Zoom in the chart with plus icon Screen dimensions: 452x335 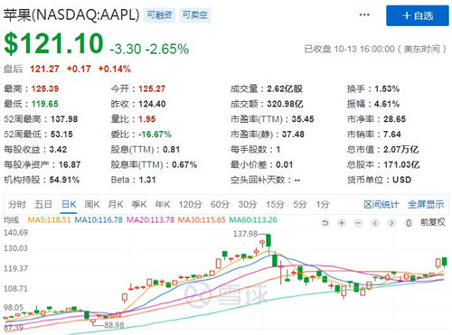pos(342,223)
